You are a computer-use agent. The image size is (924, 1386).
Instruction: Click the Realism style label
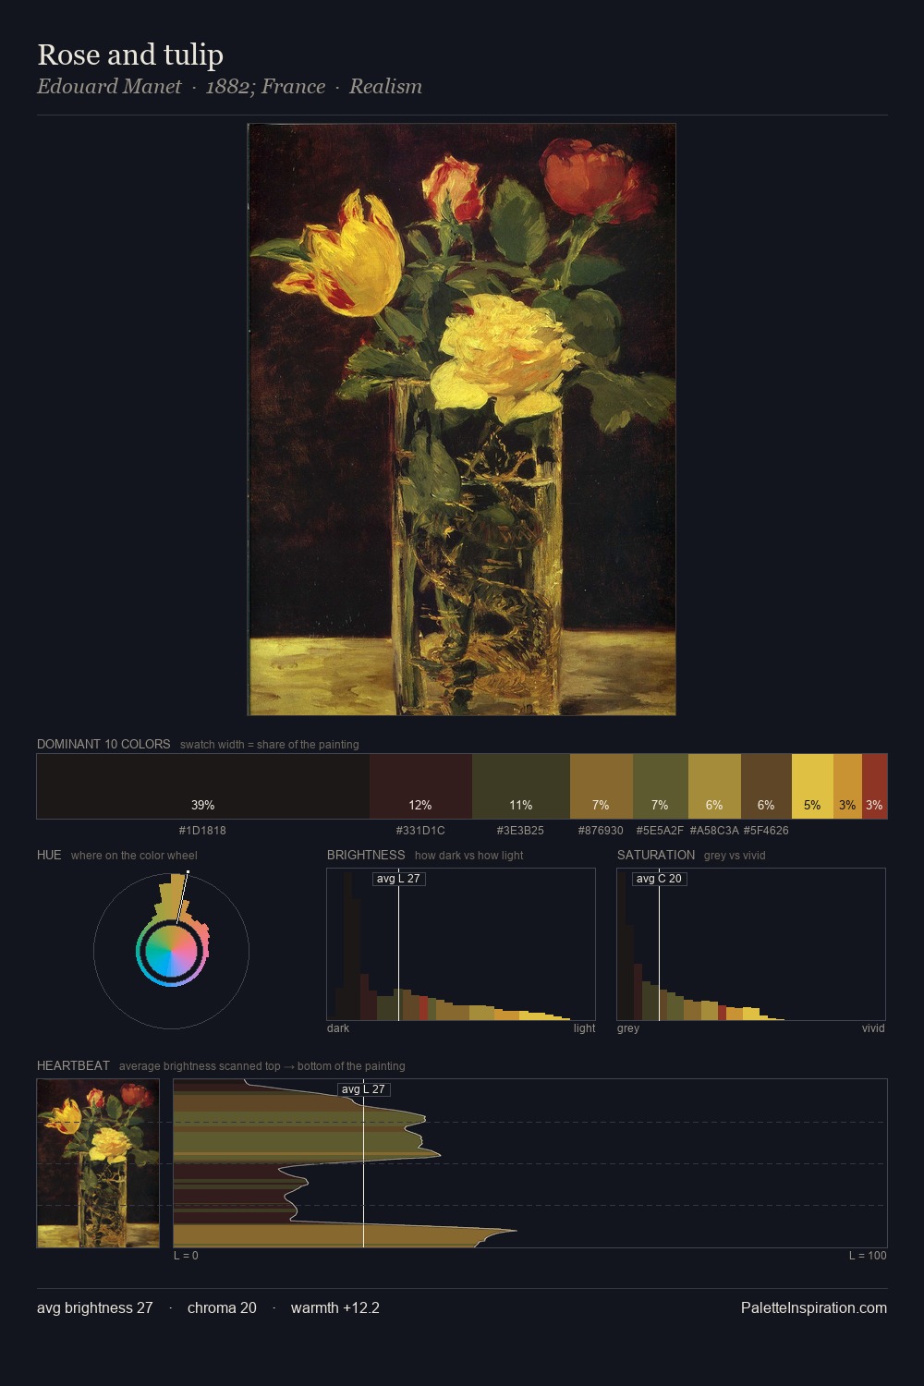(385, 87)
